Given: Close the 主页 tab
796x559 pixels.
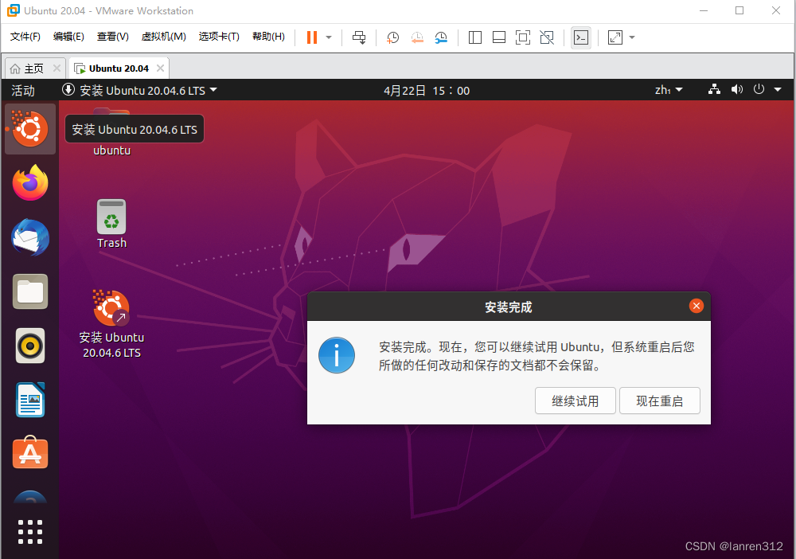Looking at the screenshot, I should tap(57, 68).
